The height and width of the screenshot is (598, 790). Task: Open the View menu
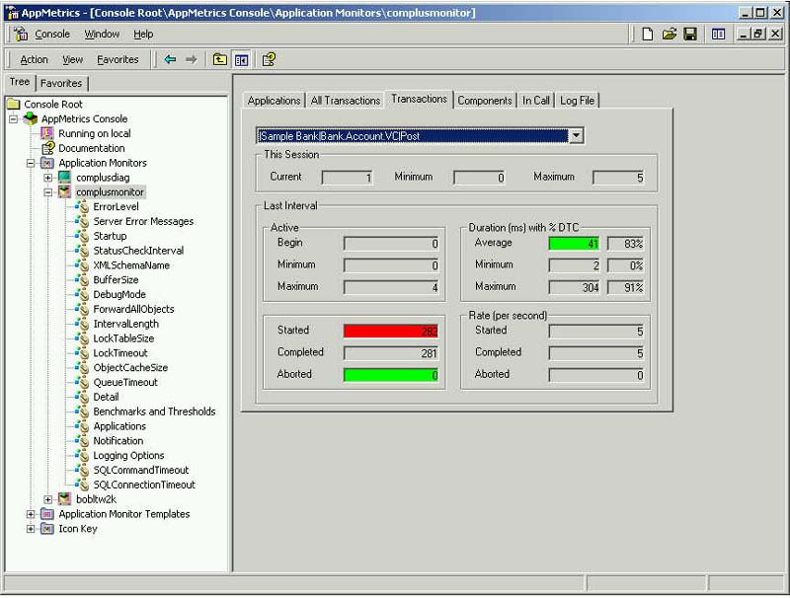pos(72,60)
